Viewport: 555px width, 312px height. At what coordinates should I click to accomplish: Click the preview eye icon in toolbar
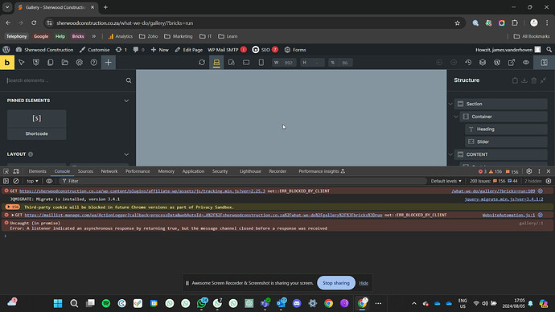(x=526, y=63)
